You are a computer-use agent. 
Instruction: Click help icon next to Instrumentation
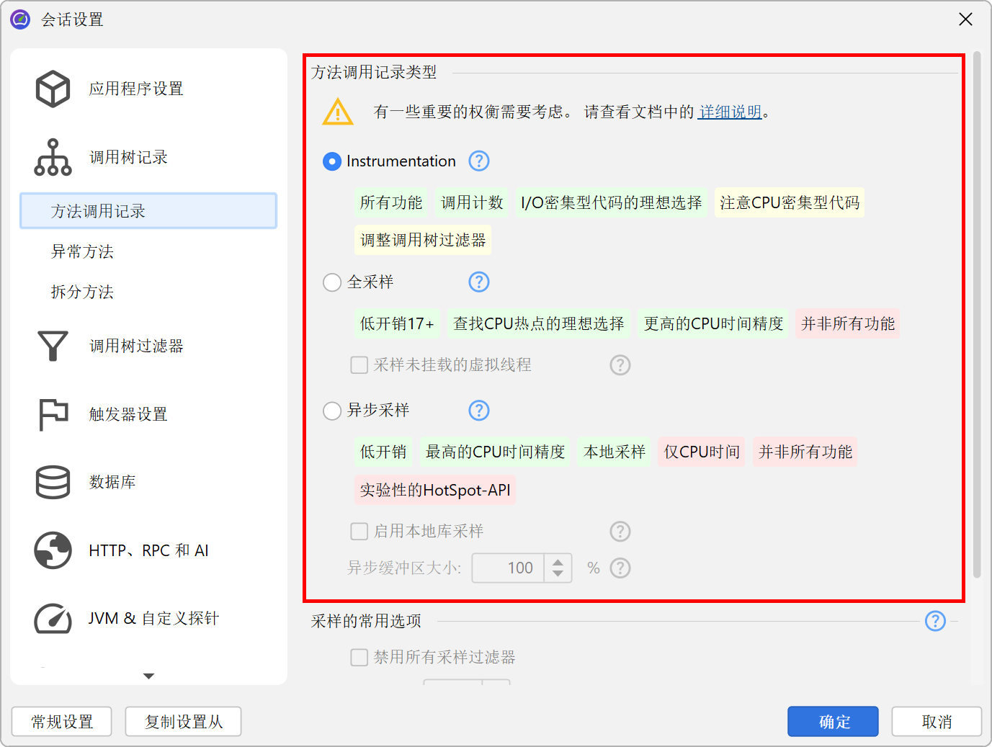coord(479,161)
